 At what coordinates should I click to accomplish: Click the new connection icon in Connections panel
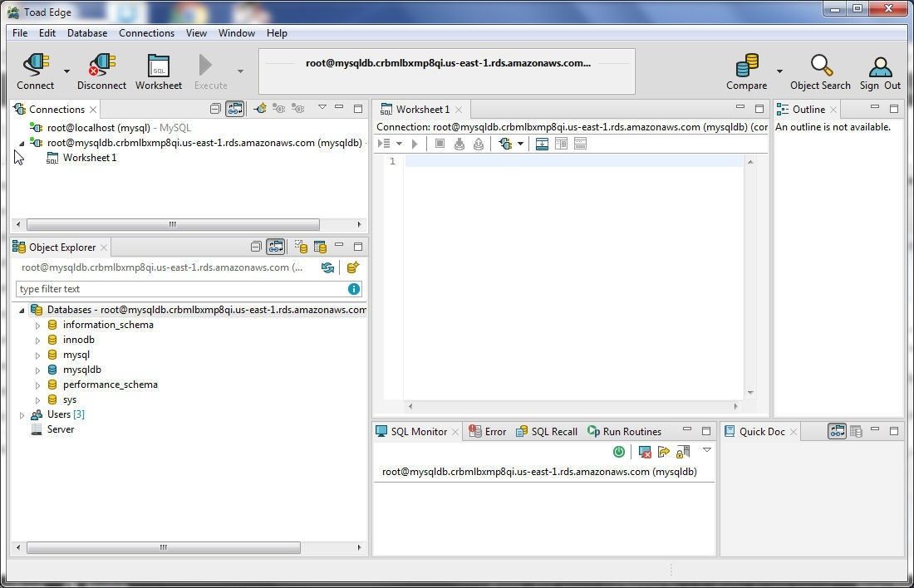click(260, 109)
